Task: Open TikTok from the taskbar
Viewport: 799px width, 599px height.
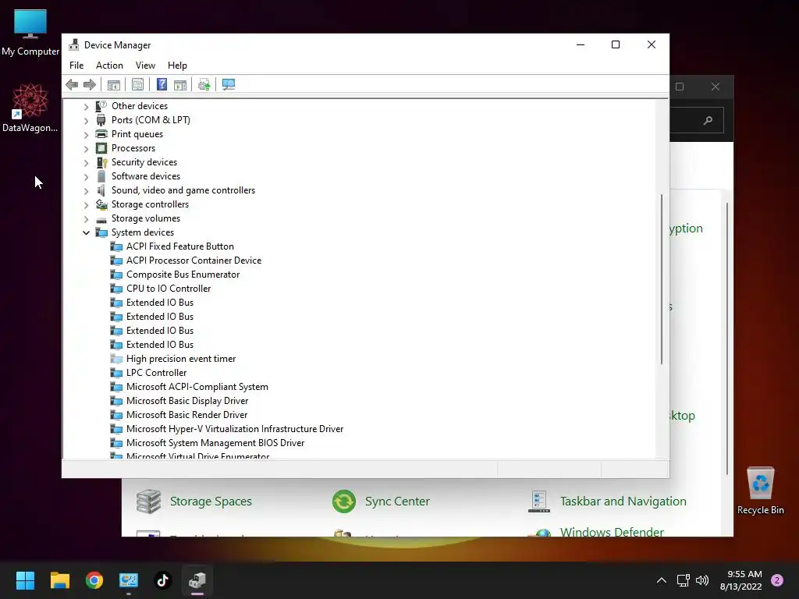Action: 162,580
